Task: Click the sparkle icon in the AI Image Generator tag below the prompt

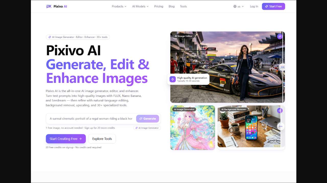Action: click(137, 128)
